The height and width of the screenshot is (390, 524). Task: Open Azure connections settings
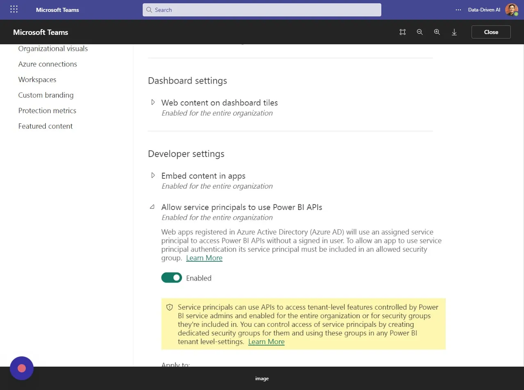pyautogui.click(x=48, y=64)
